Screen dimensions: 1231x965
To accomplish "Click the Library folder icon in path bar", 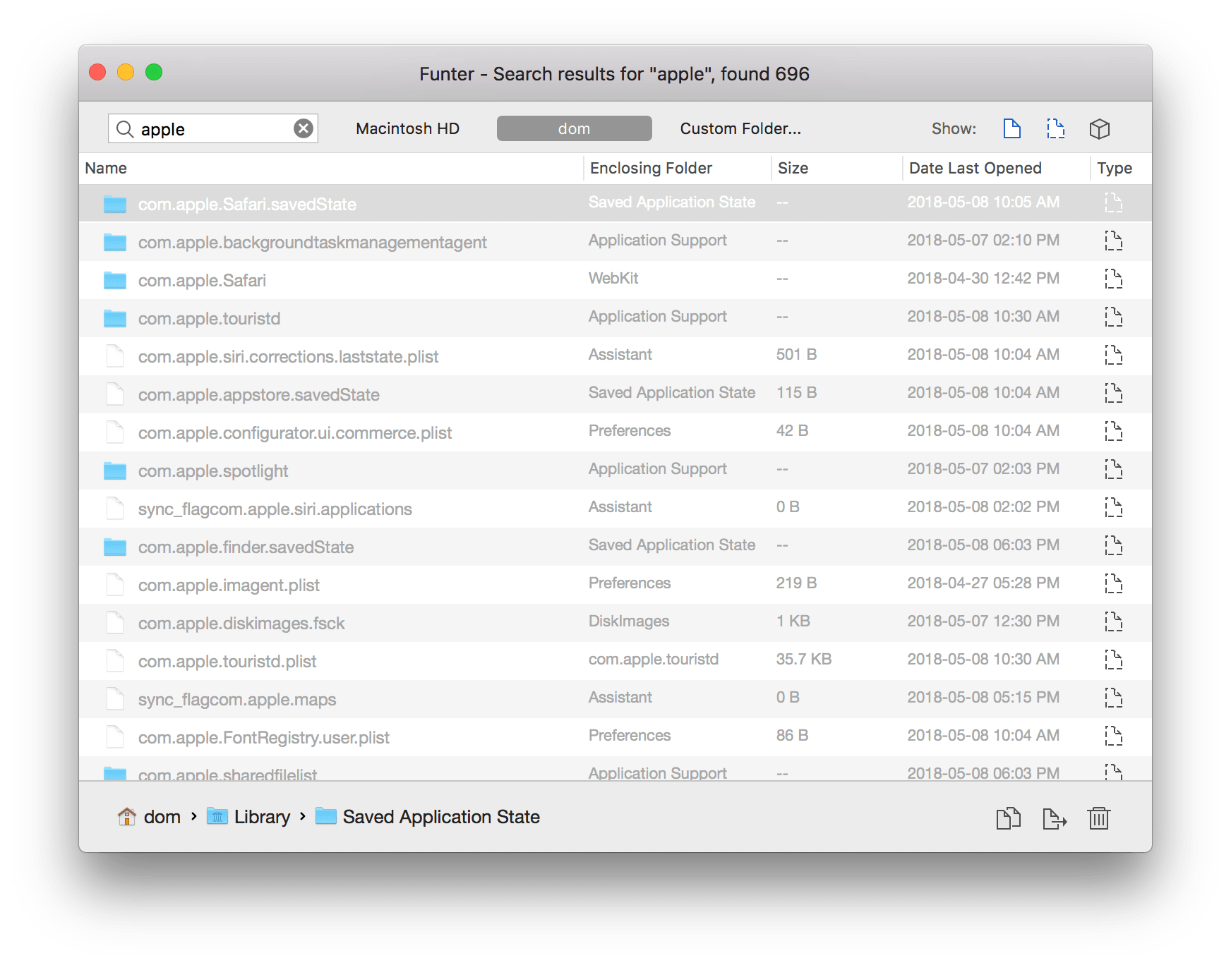I will [x=217, y=816].
